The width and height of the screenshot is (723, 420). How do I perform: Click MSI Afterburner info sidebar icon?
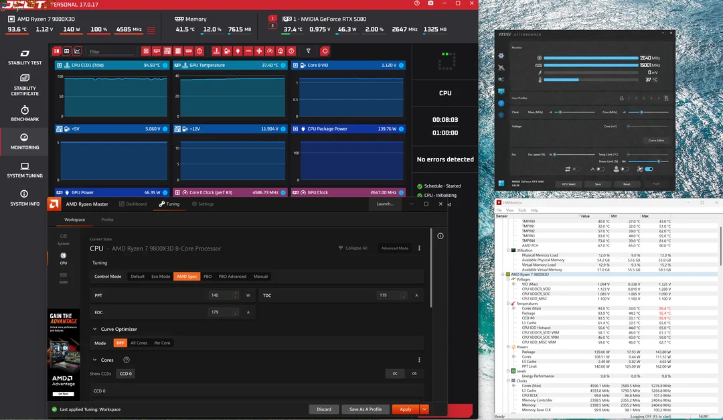click(x=501, y=103)
